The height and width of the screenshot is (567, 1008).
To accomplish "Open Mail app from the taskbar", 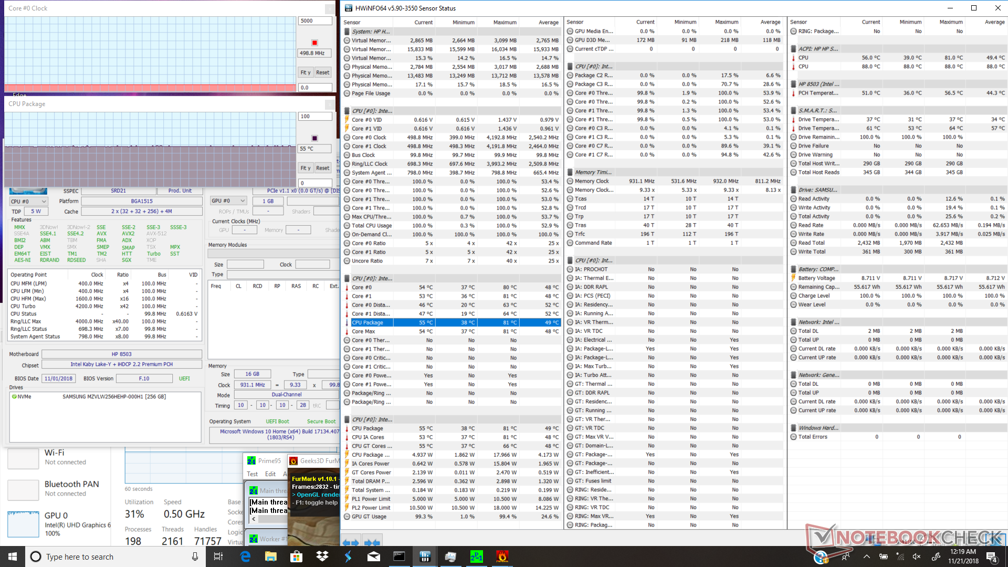I will pos(373,556).
